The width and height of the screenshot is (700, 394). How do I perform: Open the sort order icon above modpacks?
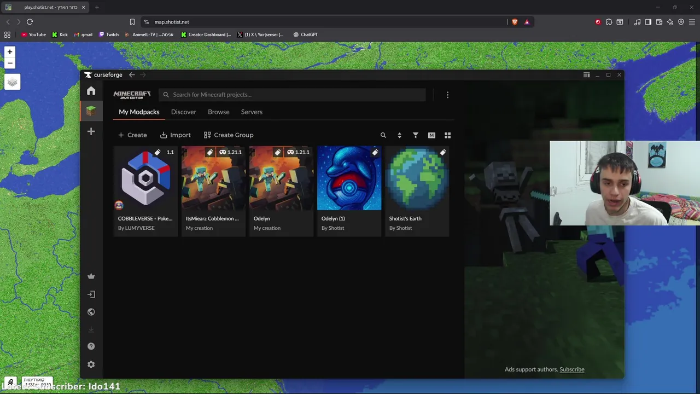pos(399,135)
